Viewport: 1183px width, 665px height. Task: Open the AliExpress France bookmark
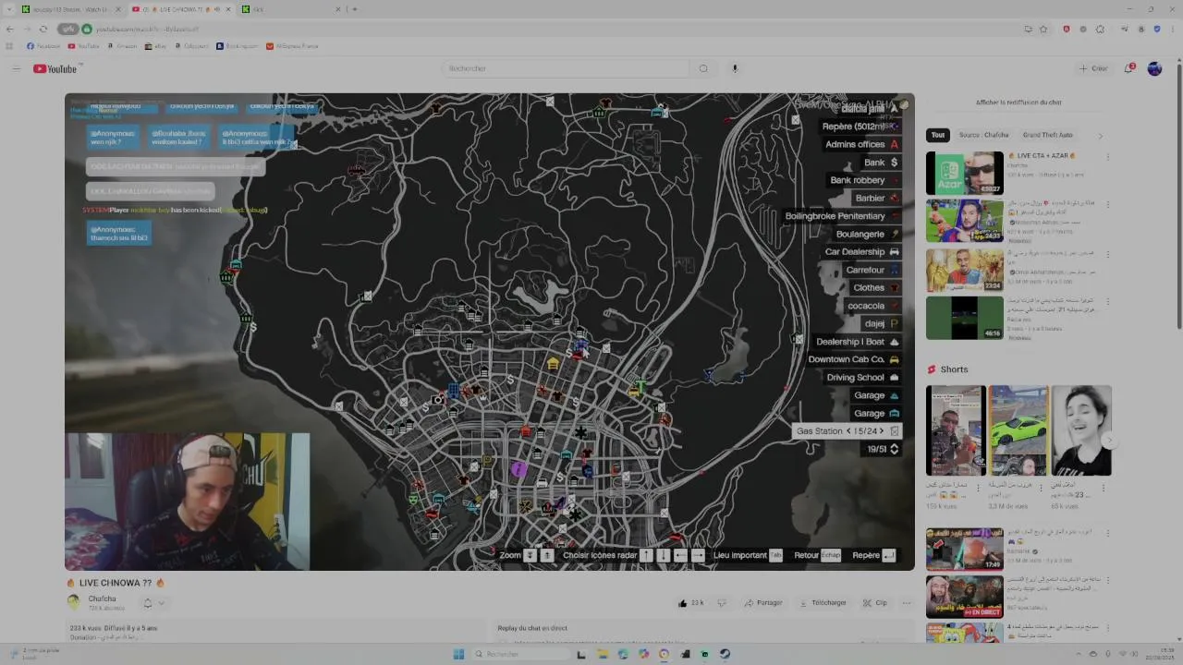[292, 46]
